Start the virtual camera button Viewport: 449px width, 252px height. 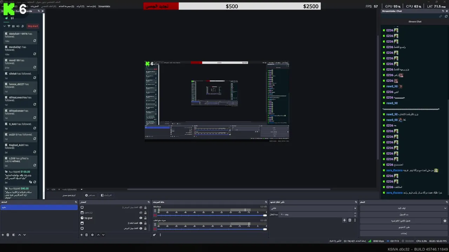click(401, 221)
